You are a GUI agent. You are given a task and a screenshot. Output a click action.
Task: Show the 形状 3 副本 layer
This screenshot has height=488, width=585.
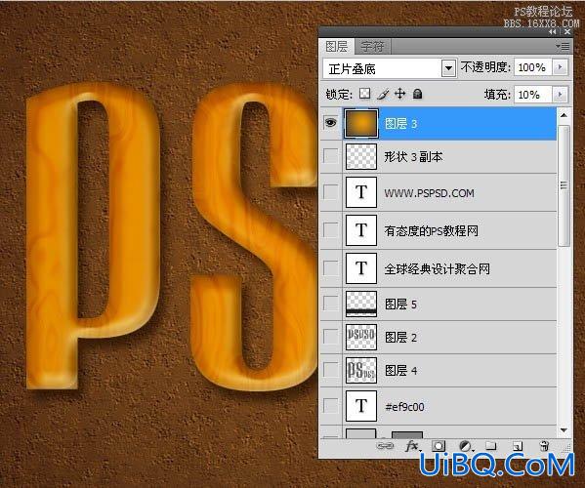pos(330,156)
